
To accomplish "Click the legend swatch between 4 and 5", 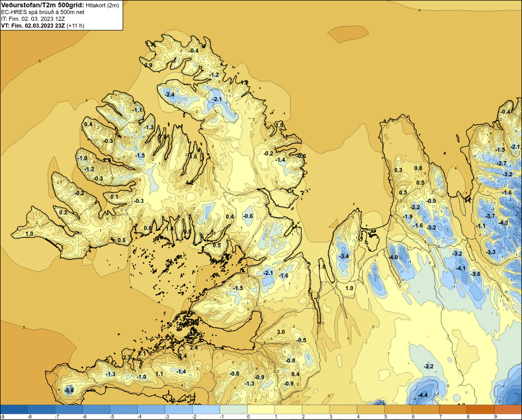I will coord(371,410).
